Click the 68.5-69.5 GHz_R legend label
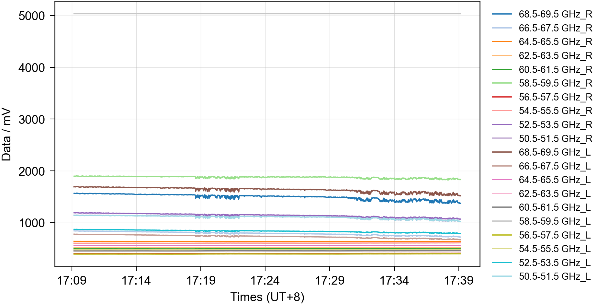Screen dimensions: 598x305 [x=555, y=14]
